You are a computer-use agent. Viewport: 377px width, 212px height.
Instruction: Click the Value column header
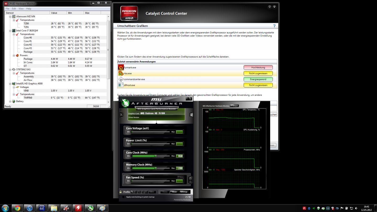58,13
